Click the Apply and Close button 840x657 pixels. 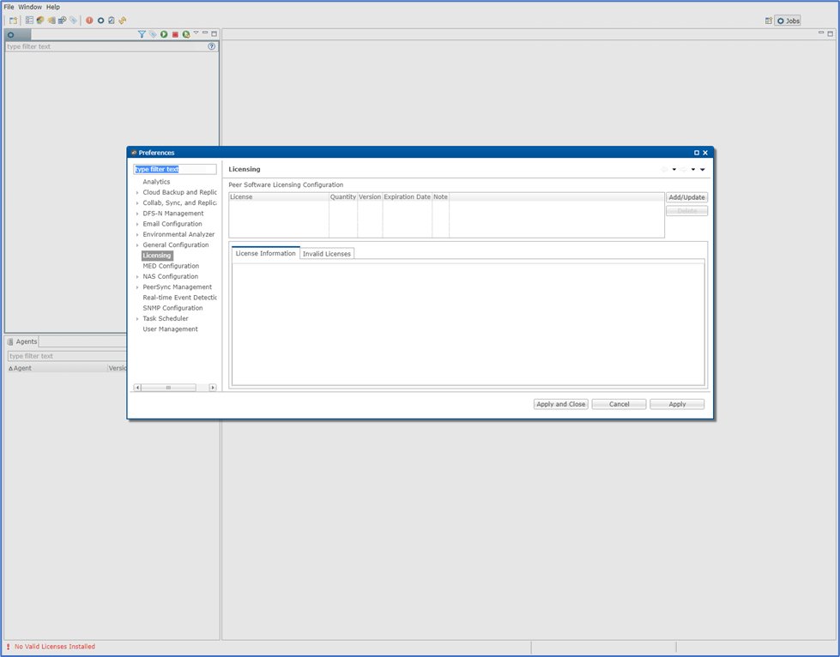(560, 403)
